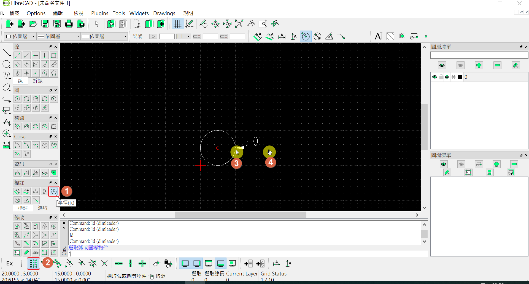Show all blocks eye icon in 圖塊清單
The image size is (529, 284).
click(443, 164)
